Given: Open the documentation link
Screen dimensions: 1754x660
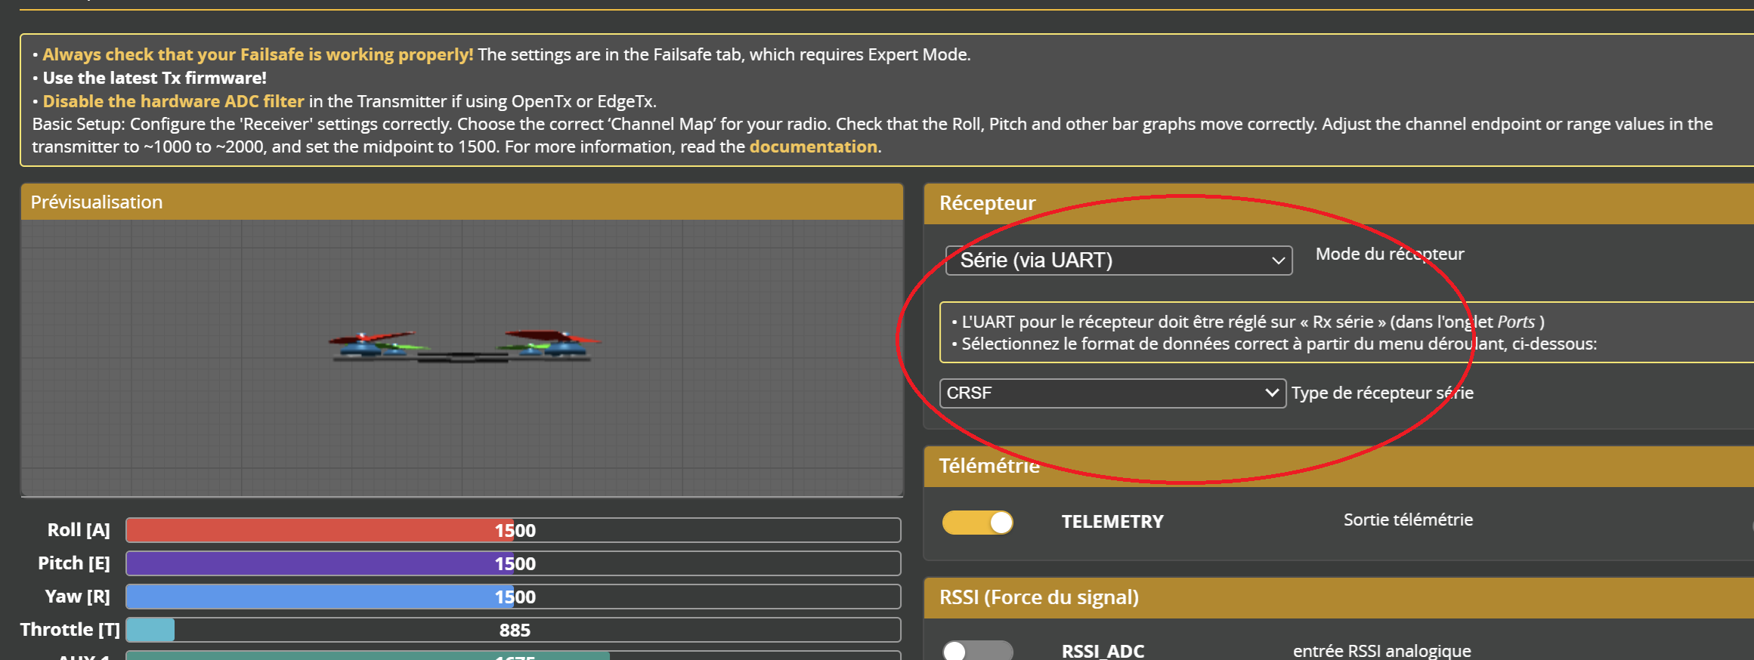Looking at the screenshot, I should coord(813,146).
